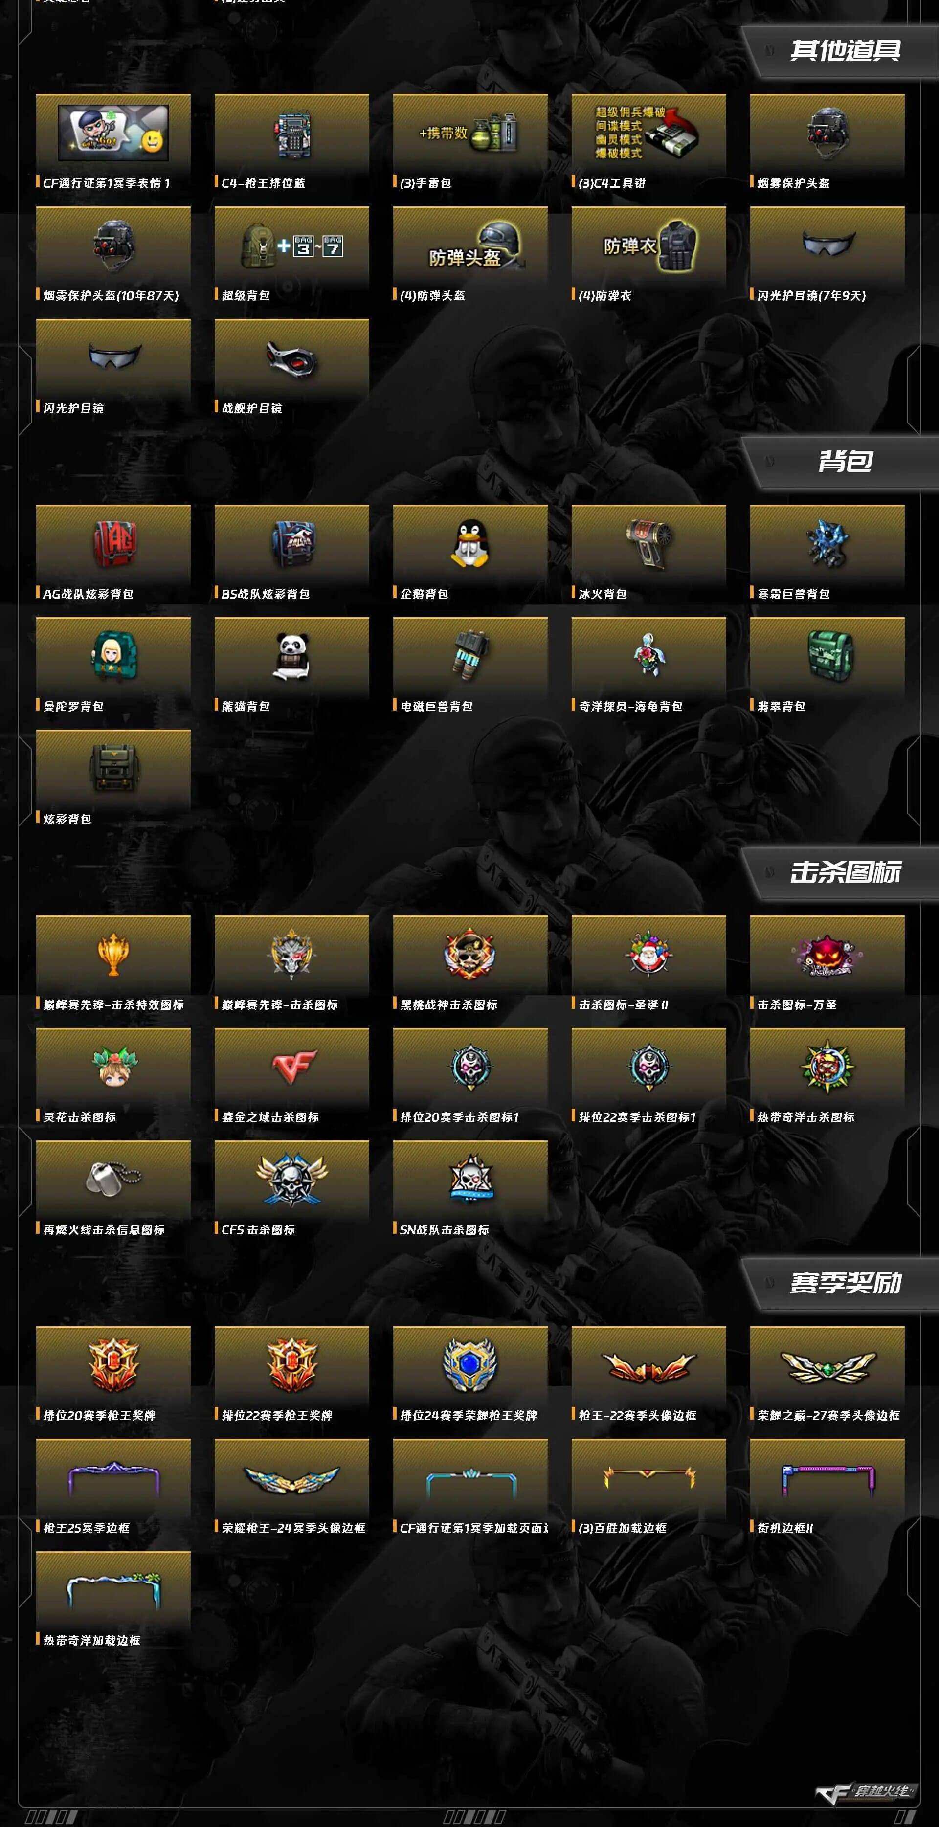The width and height of the screenshot is (939, 1827).
Task: Select the CFS击杀图标 skull icon
Action: click(291, 1180)
